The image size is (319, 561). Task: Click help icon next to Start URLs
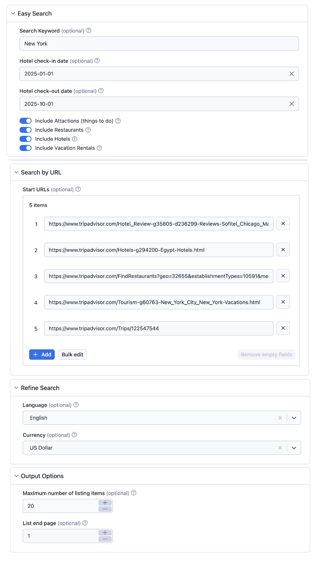pyautogui.click(x=78, y=189)
